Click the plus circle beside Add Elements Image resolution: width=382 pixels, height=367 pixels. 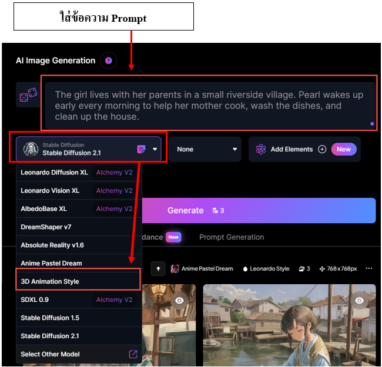[x=322, y=149]
